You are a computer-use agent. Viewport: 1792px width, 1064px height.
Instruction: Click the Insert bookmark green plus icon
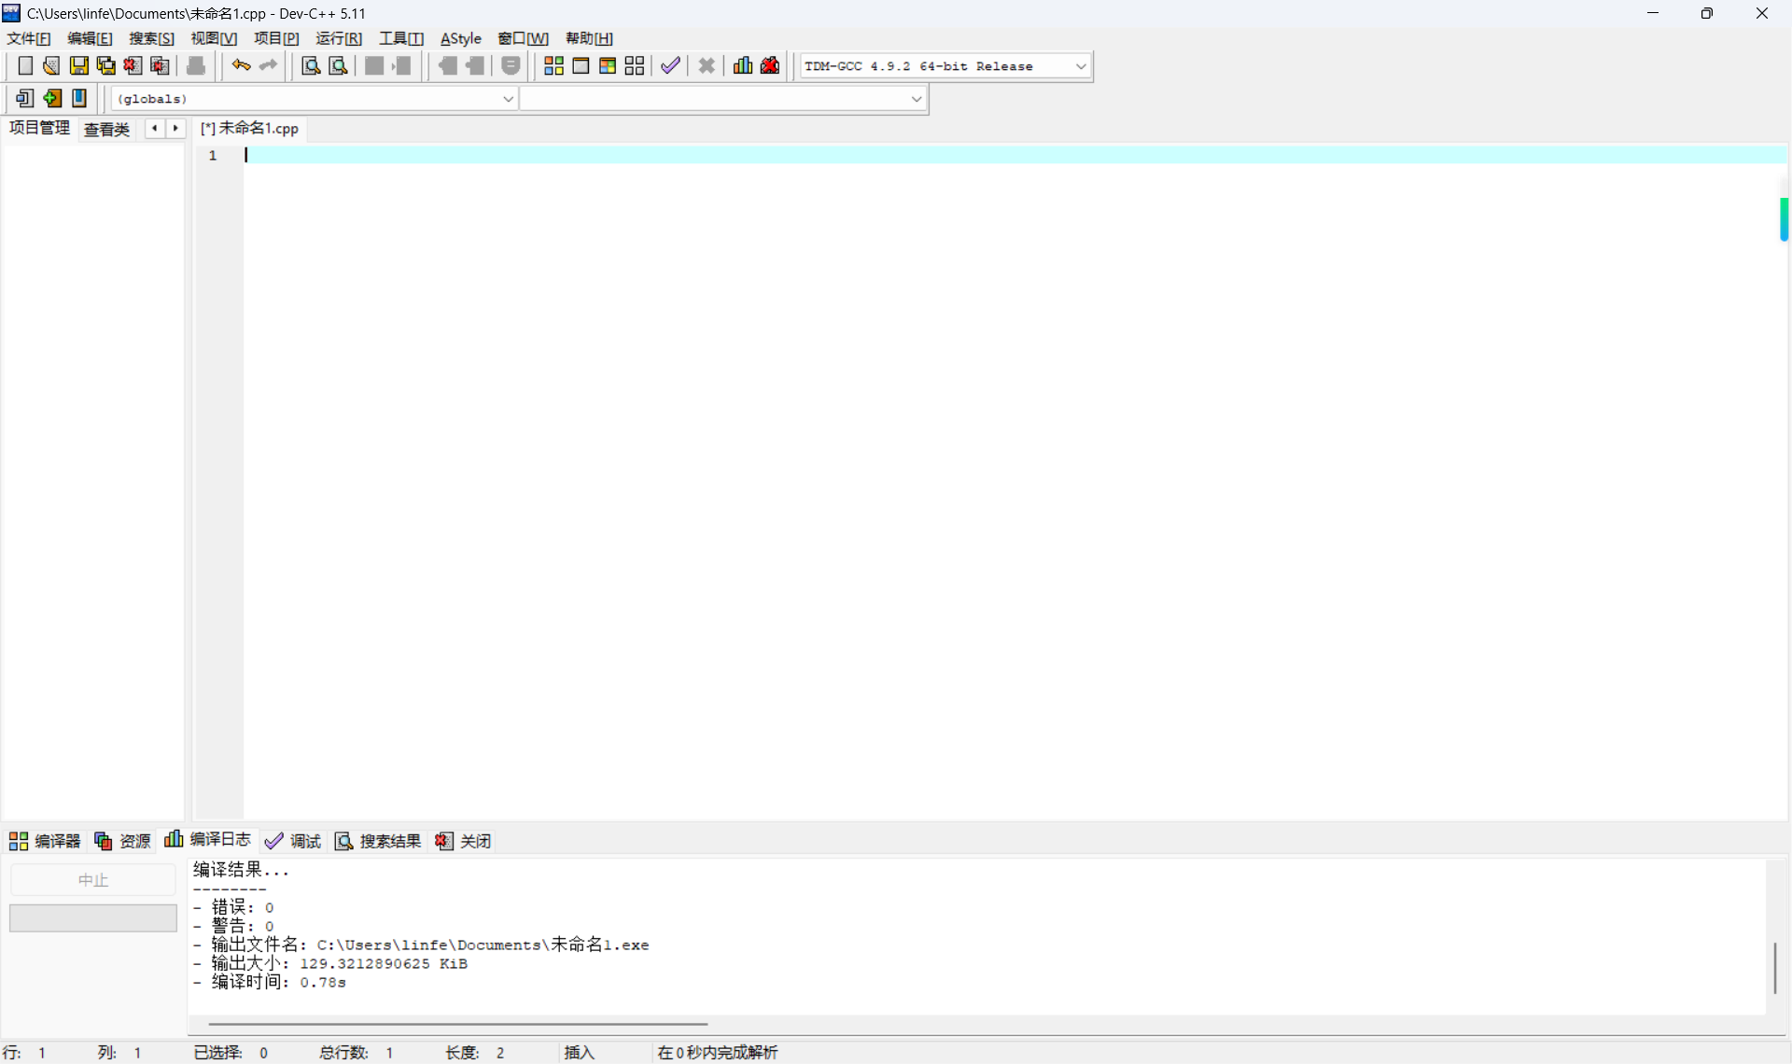52,98
